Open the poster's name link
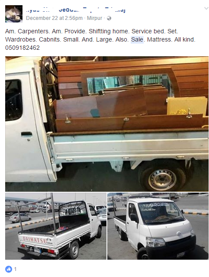 click(x=76, y=10)
